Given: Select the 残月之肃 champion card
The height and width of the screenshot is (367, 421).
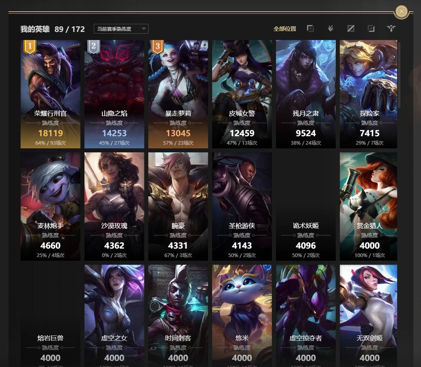Looking at the screenshot, I should [x=306, y=94].
